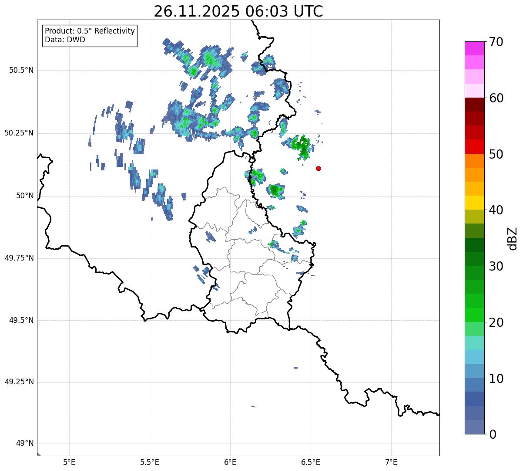The width and height of the screenshot is (523, 471).
Task: Click the 49.5°N latitude label
Action: [x=21, y=320]
